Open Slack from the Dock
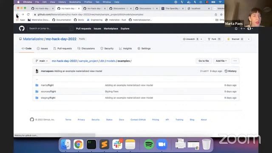Image resolution: width=272 pixels, height=153 pixels. [117, 144]
